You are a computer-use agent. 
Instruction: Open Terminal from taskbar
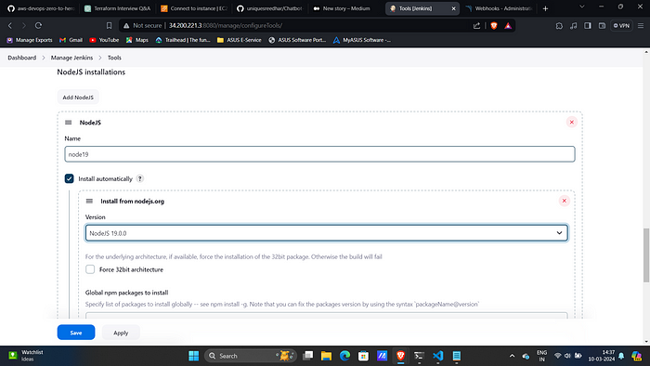click(419, 356)
